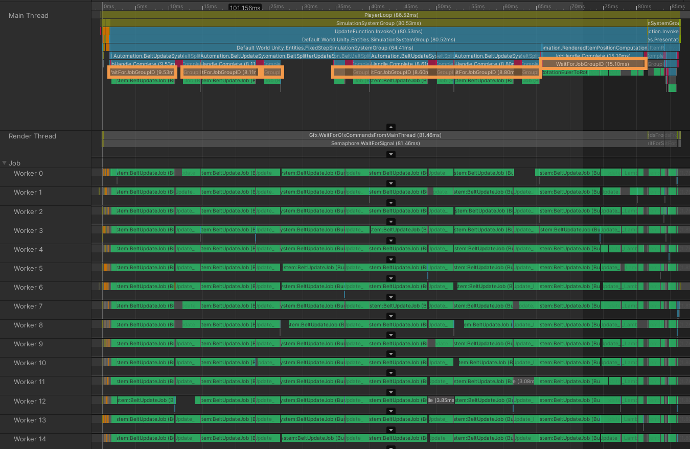The width and height of the screenshot is (690, 449).
Task: Select the Render Thread label
Action: pos(31,136)
